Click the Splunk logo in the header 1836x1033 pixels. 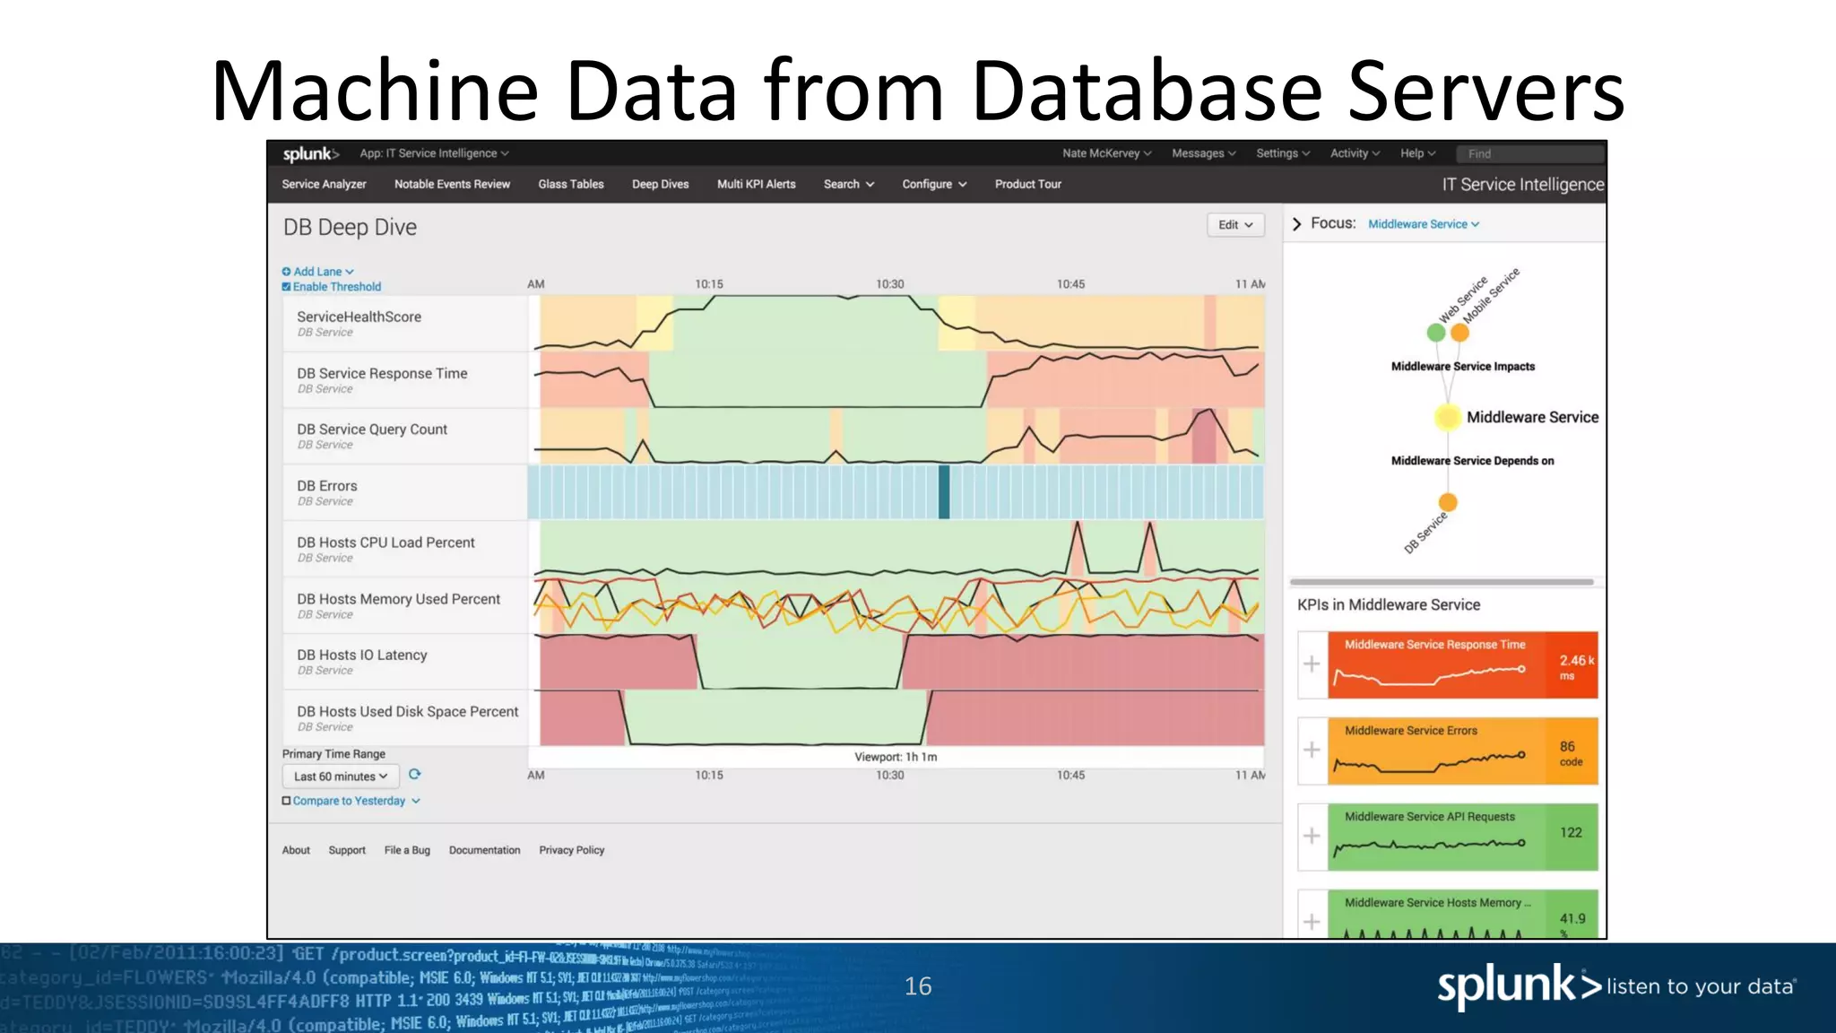click(x=310, y=154)
